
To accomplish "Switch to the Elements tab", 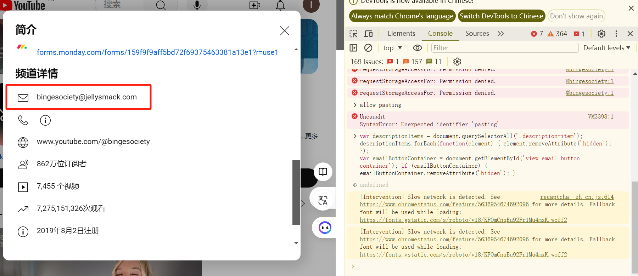I will [401, 33].
